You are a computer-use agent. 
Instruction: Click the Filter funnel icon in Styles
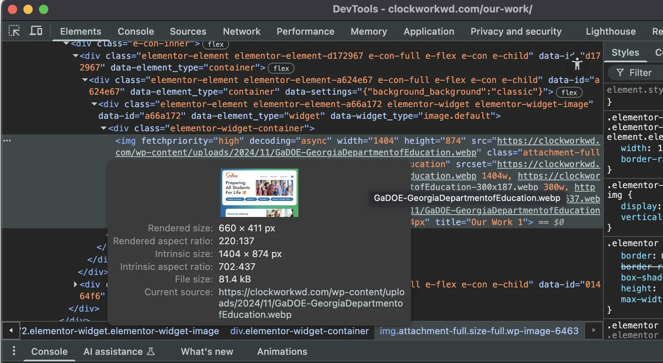619,72
